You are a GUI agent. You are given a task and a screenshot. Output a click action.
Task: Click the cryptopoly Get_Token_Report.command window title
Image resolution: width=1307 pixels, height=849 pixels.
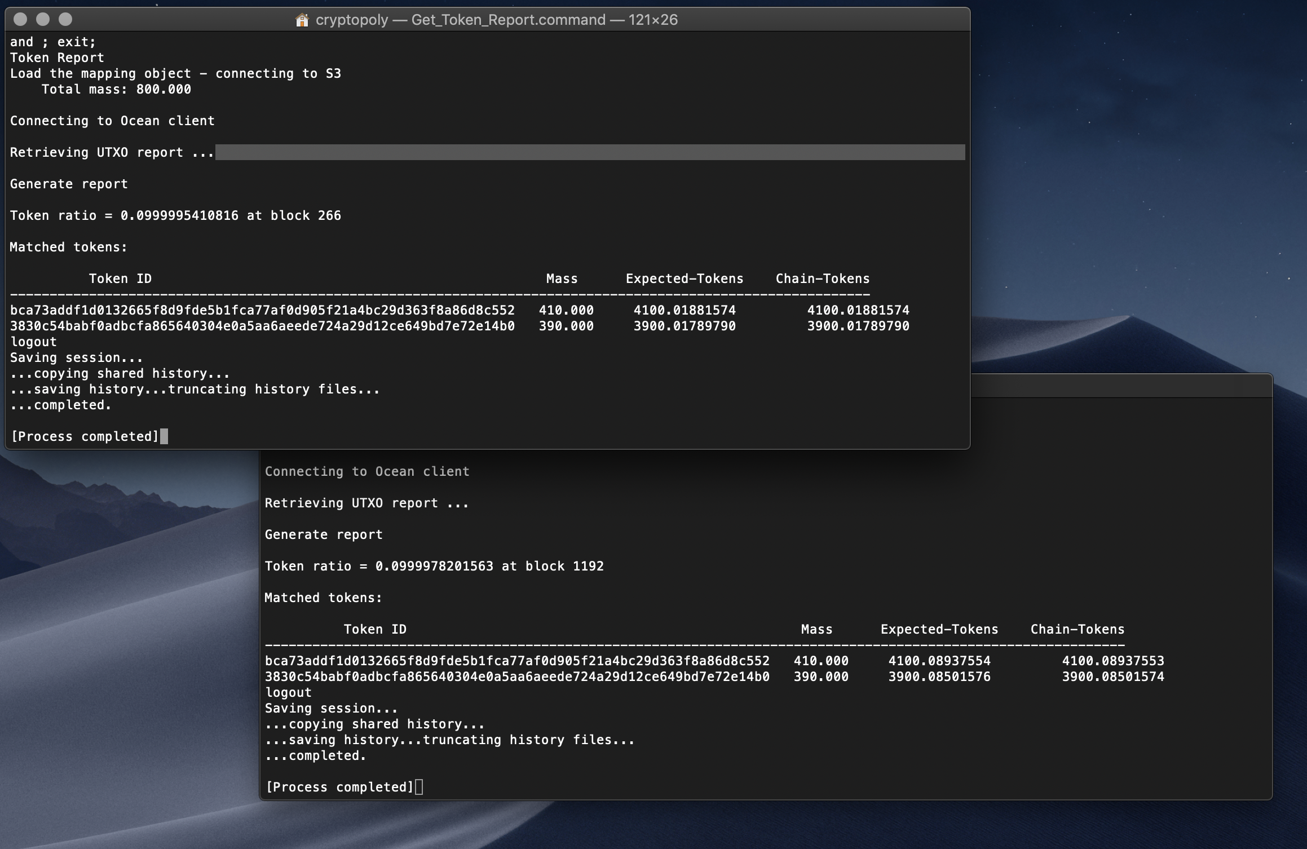click(x=496, y=20)
